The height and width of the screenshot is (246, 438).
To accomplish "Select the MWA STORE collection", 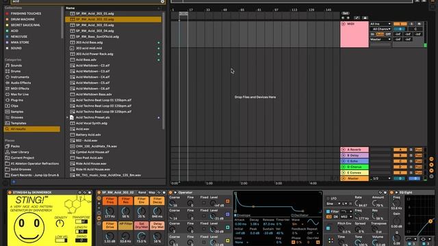I will (20, 42).
